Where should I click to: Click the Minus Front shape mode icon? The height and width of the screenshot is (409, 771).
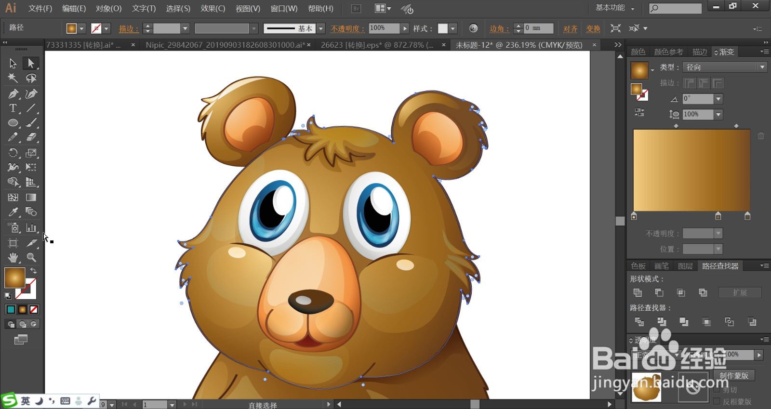[x=659, y=292]
